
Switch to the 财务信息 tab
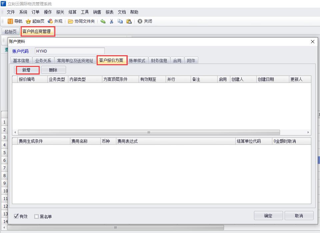[159, 61]
